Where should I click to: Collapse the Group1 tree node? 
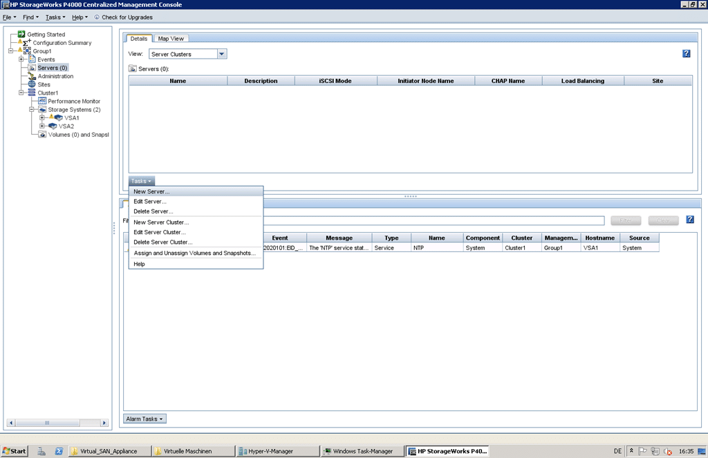pyautogui.click(x=11, y=51)
